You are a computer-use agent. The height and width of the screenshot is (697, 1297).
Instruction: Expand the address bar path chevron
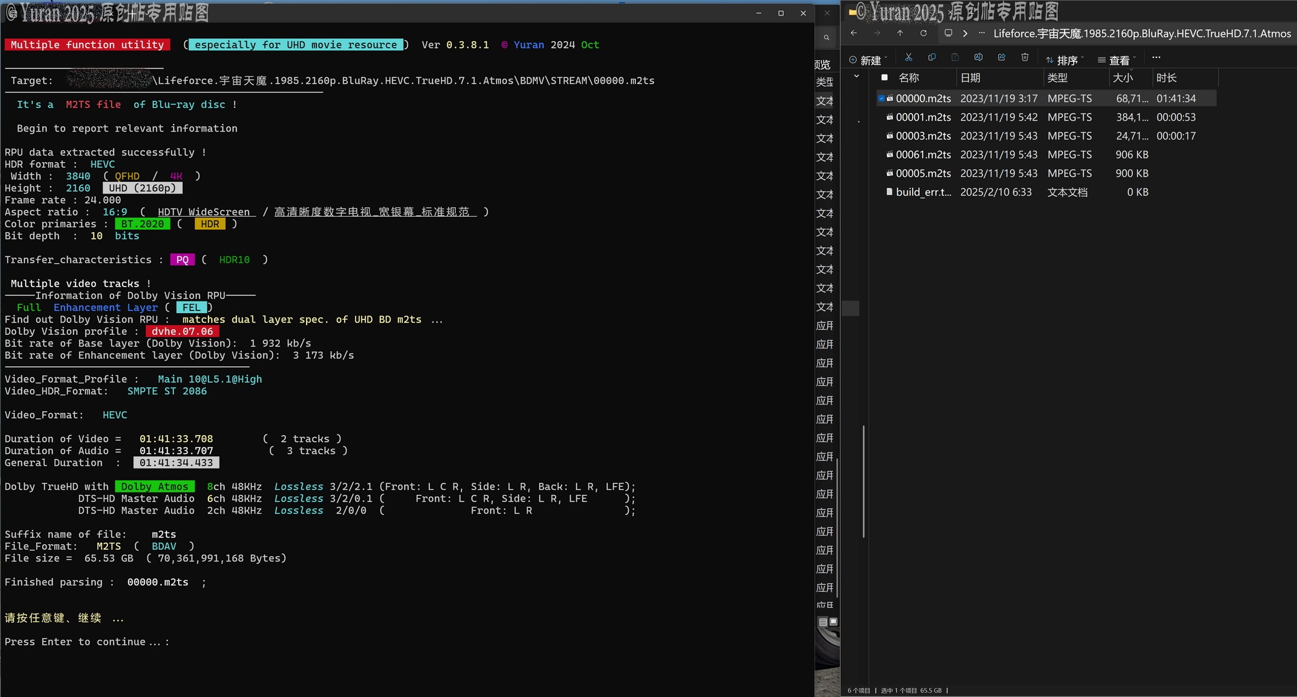(965, 34)
